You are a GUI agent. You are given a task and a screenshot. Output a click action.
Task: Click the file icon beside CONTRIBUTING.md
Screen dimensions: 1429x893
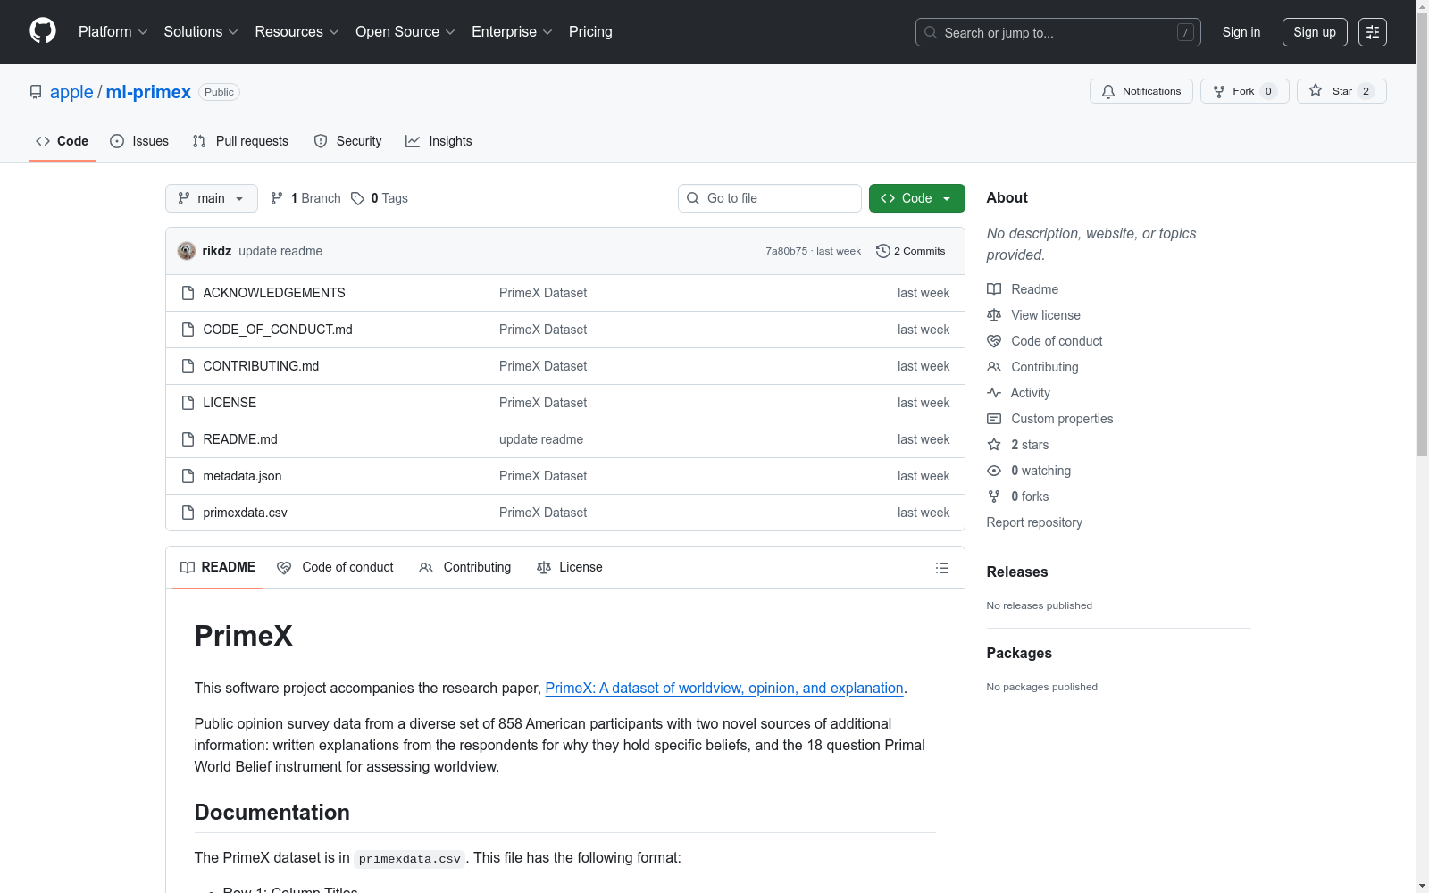188,366
